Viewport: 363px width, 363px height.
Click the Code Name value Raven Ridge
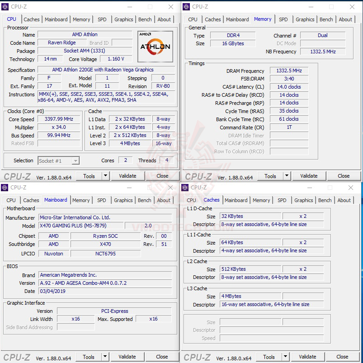pos(62,42)
